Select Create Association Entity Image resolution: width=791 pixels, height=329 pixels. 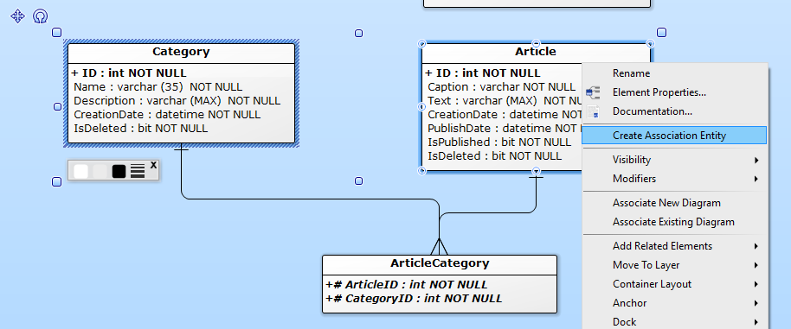point(674,136)
